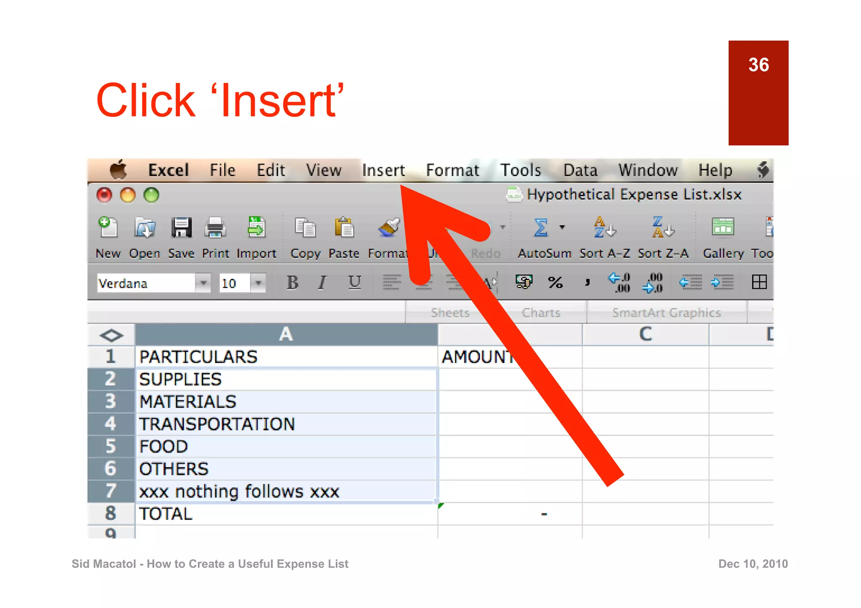The image size is (861, 608).
Task: Select cell containing MATERIALS
Action: point(286,402)
